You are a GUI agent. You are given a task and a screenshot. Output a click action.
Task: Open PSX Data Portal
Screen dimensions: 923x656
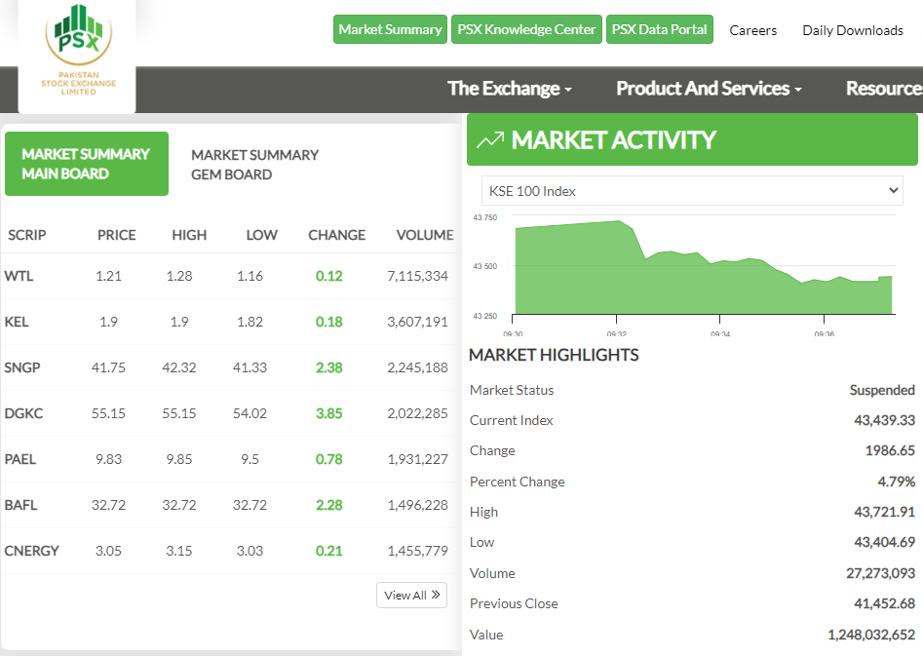(x=660, y=29)
